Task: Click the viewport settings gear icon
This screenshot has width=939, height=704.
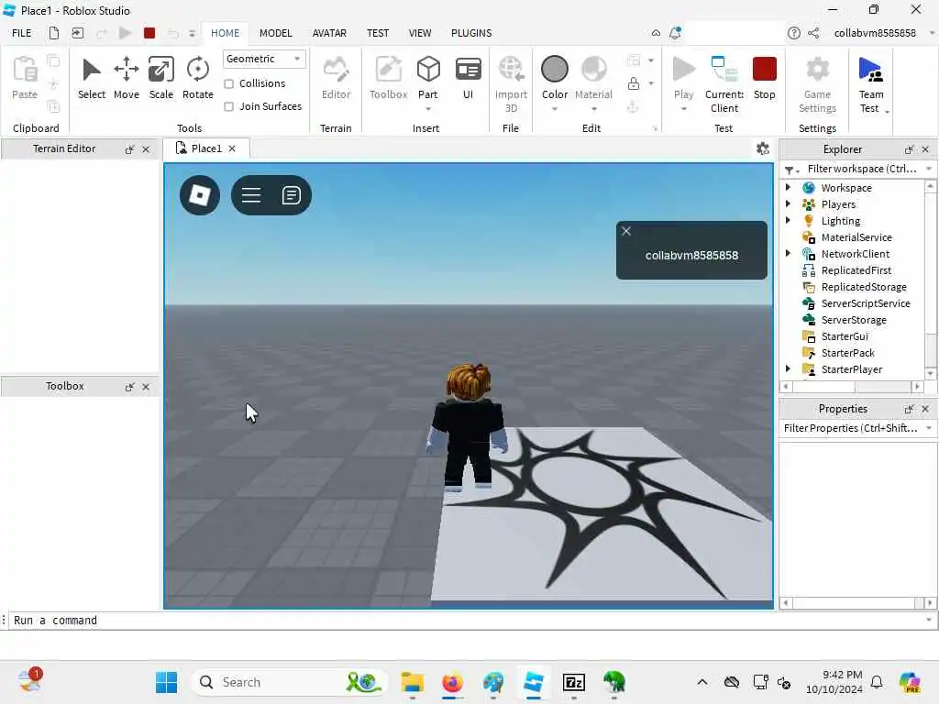Action: click(762, 148)
